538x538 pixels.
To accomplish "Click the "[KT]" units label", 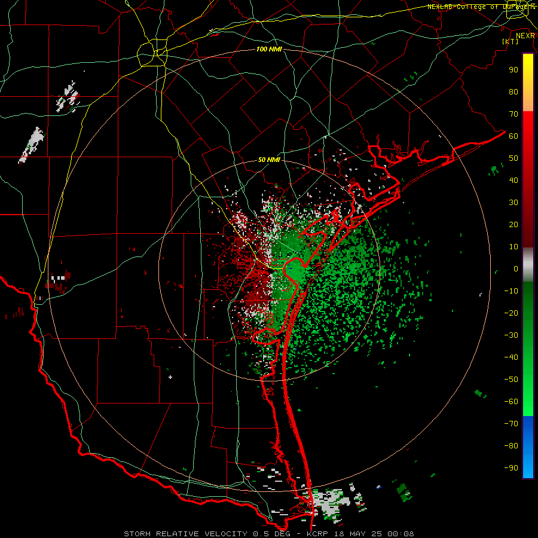I will pos(510,41).
